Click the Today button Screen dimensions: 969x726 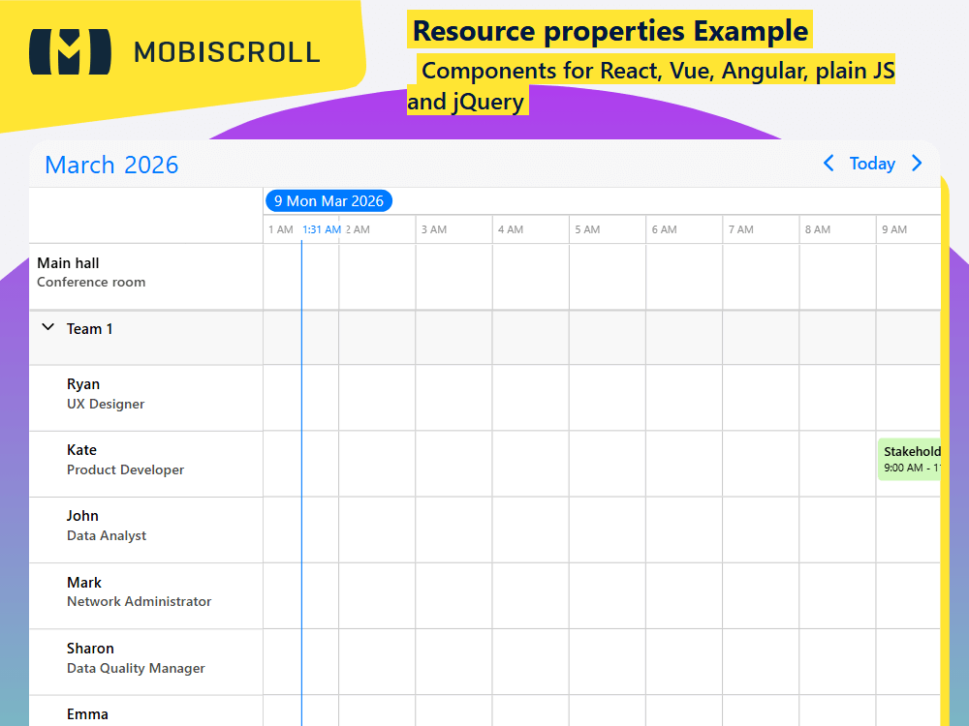(x=872, y=164)
